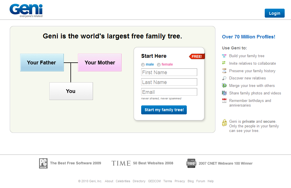Click the Login button

coord(275,13)
